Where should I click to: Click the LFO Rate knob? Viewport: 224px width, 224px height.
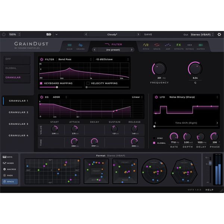click(x=174, y=137)
